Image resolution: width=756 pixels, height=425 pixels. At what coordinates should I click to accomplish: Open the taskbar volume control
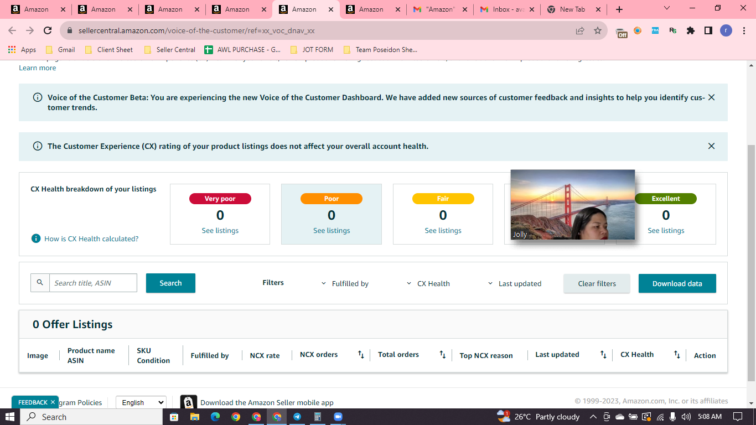pos(686,417)
